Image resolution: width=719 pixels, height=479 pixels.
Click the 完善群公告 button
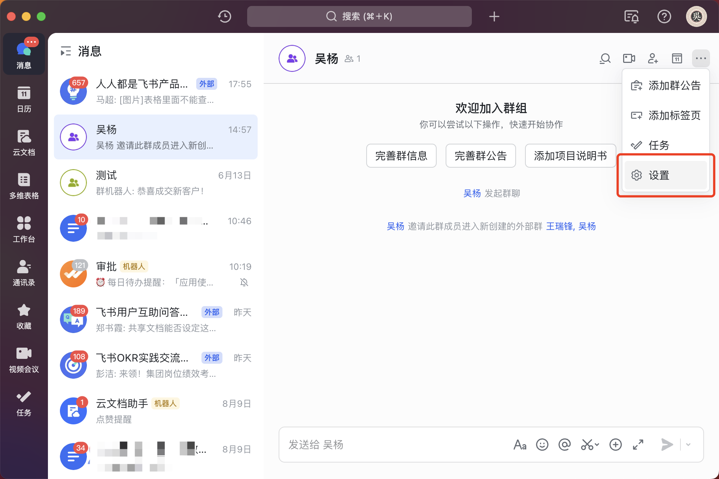(x=481, y=156)
